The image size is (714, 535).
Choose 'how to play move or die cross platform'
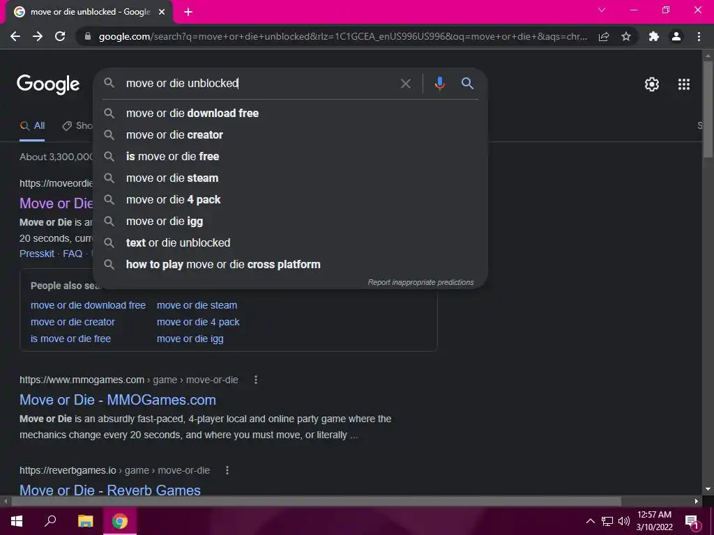290,264
